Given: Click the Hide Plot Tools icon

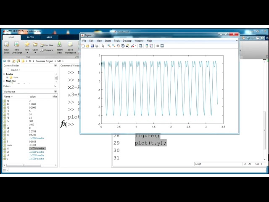Looking at the screenshot, I should [158, 46].
